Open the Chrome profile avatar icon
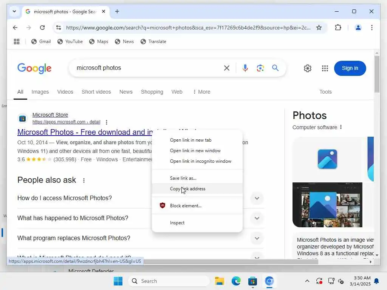387x290 pixels. (x=358, y=28)
